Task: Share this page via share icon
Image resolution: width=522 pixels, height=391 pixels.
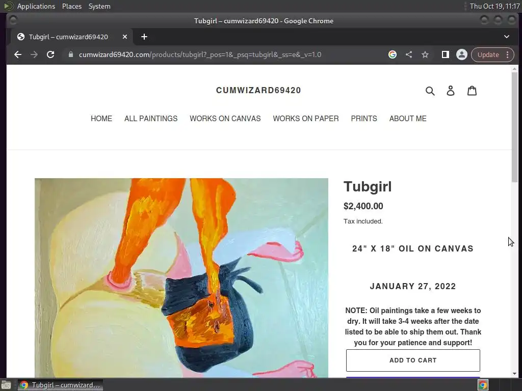Action: click(409, 54)
